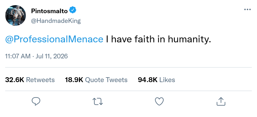257x117 pixels.
Task: View the 32.6K Retweets list
Action: [30, 80]
